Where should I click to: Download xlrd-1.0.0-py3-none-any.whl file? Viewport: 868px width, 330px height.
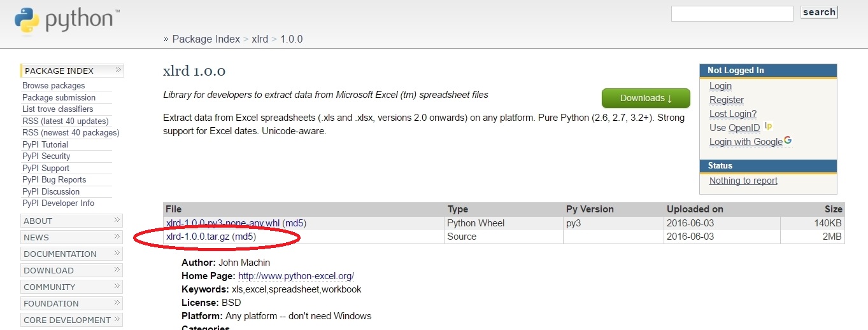[x=223, y=223]
